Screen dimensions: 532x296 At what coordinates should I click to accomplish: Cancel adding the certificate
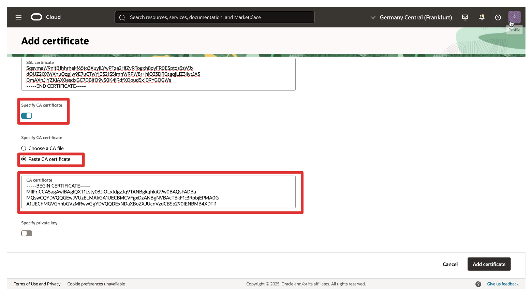pos(450,264)
